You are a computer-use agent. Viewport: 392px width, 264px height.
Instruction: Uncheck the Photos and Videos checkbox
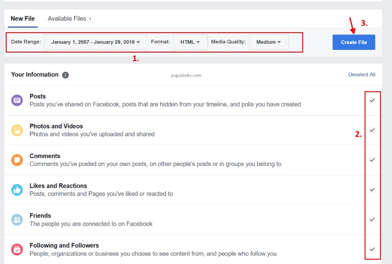372,130
